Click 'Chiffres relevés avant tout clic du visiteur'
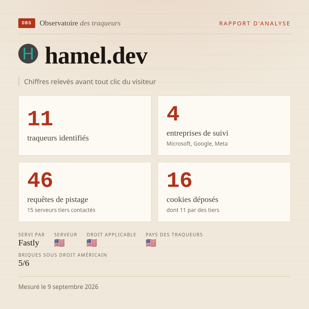309x309 pixels. pyautogui.click(x=90, y=82)
